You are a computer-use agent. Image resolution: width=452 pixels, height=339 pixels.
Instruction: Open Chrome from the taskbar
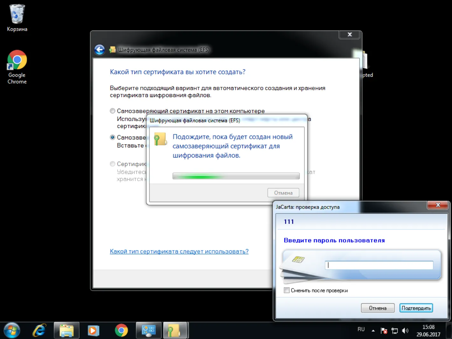coord(121,330)
